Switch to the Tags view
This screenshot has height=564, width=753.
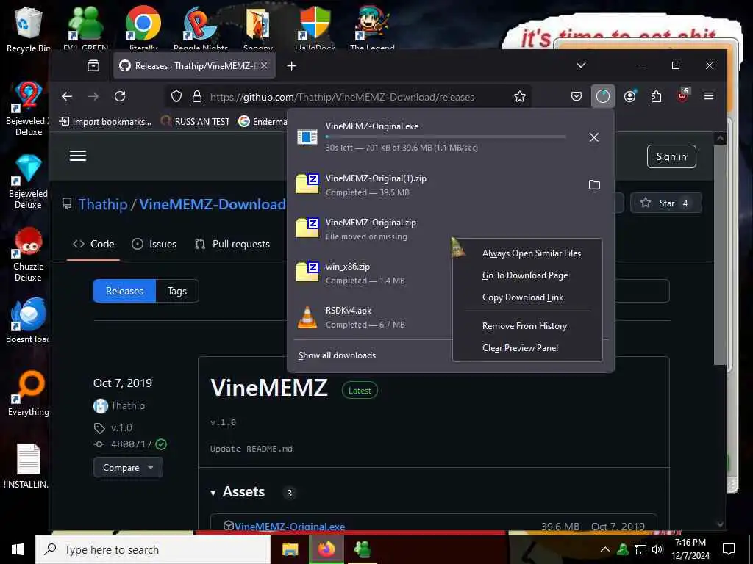pos(177,291)
